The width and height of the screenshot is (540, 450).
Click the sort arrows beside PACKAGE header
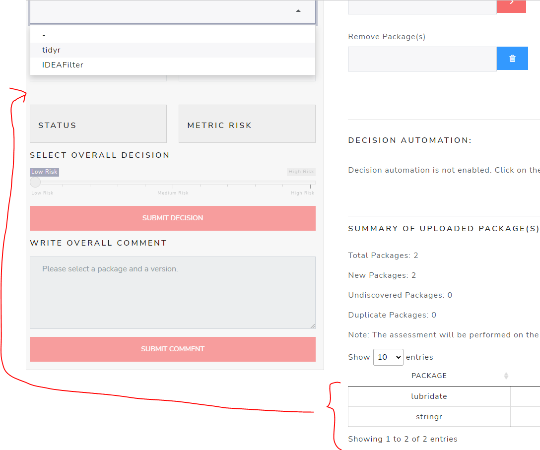click(x=506, y=376)
